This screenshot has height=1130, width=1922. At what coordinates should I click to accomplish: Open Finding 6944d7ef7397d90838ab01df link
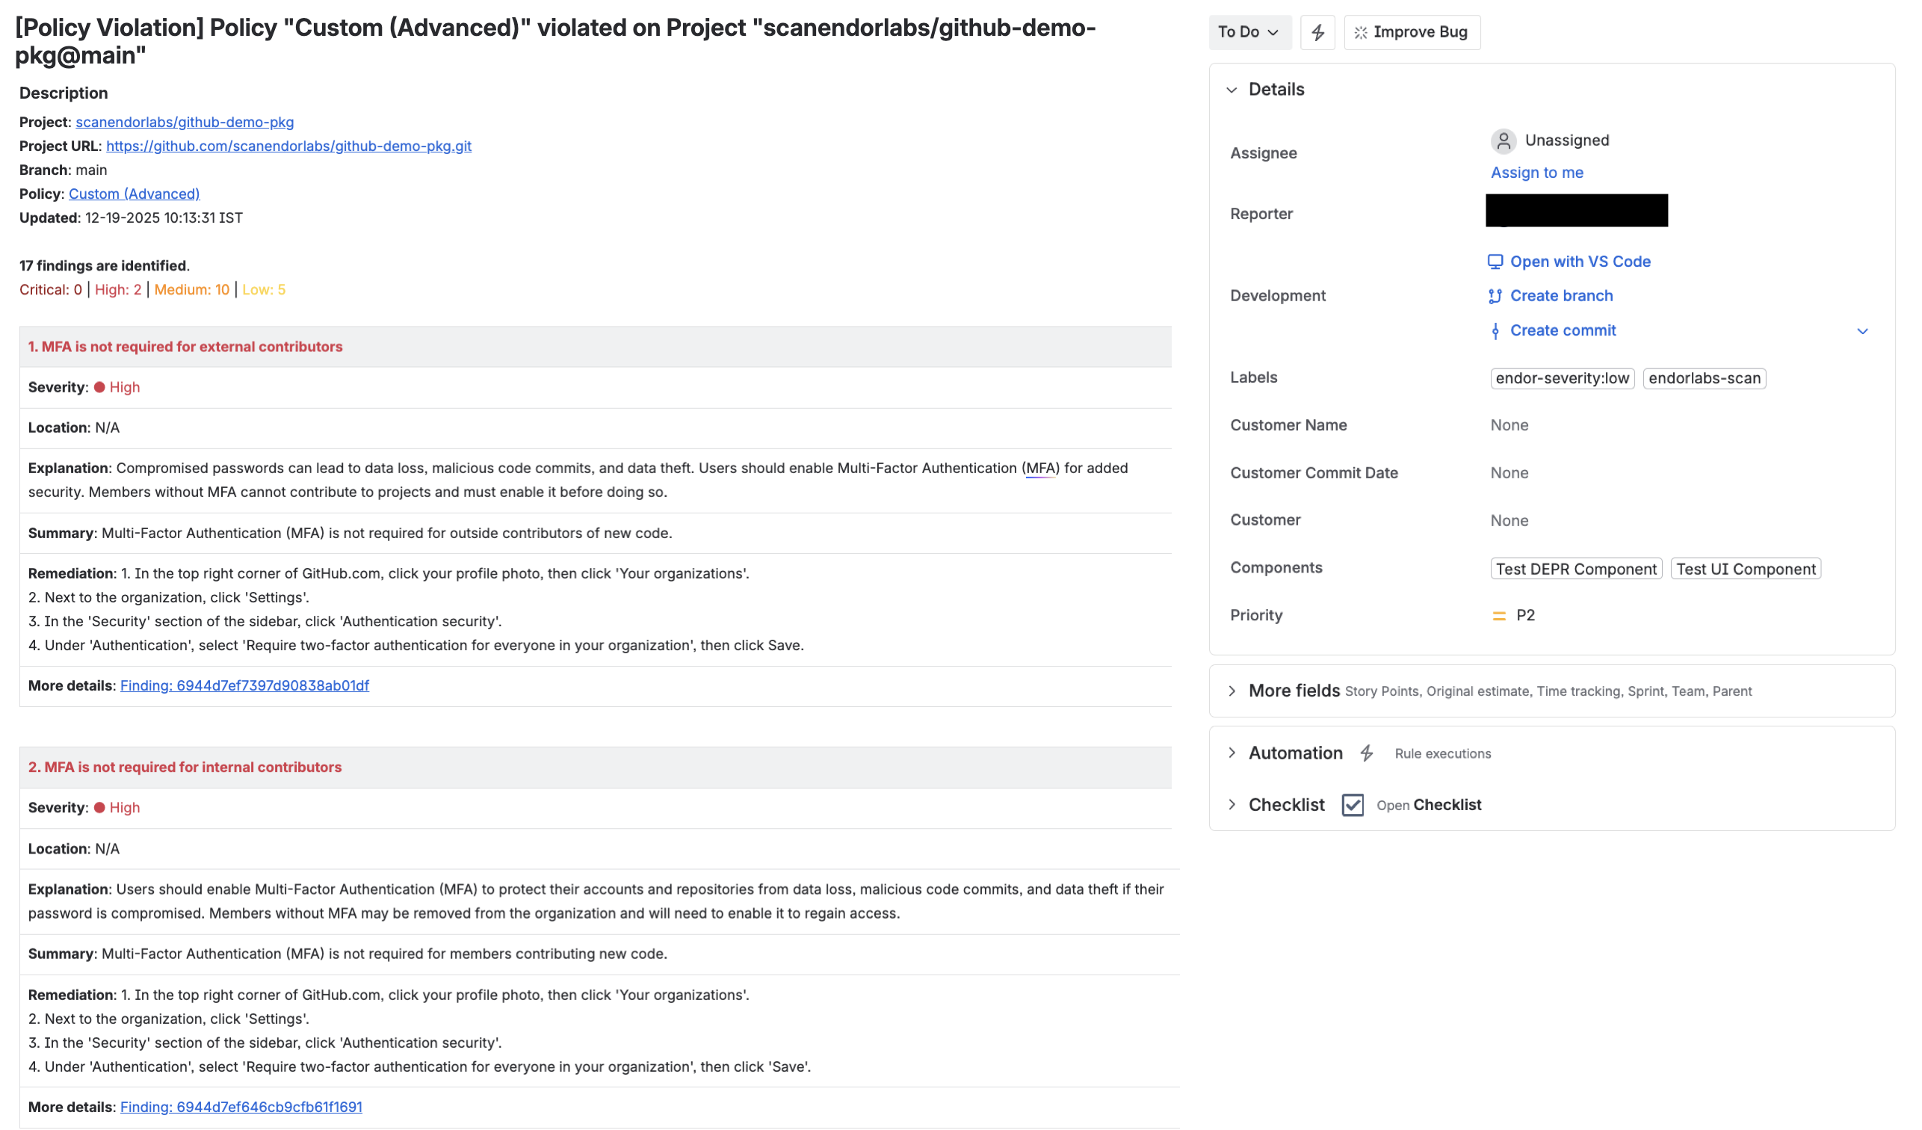pyautogui.click(x=244, y=685)
